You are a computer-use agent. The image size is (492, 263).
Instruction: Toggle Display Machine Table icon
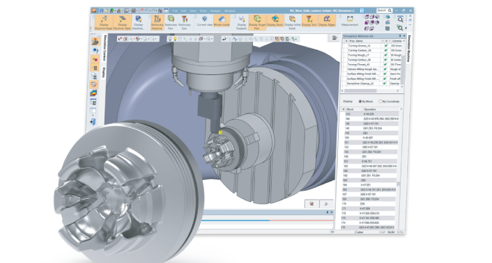(122, 22)
